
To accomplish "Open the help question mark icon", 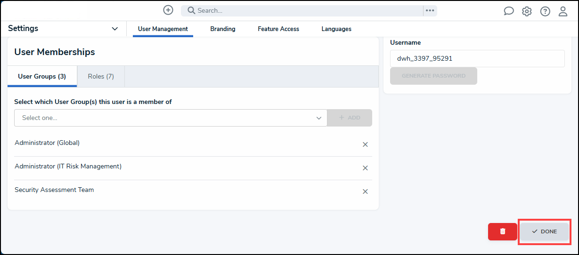I will tap(545, 11).
